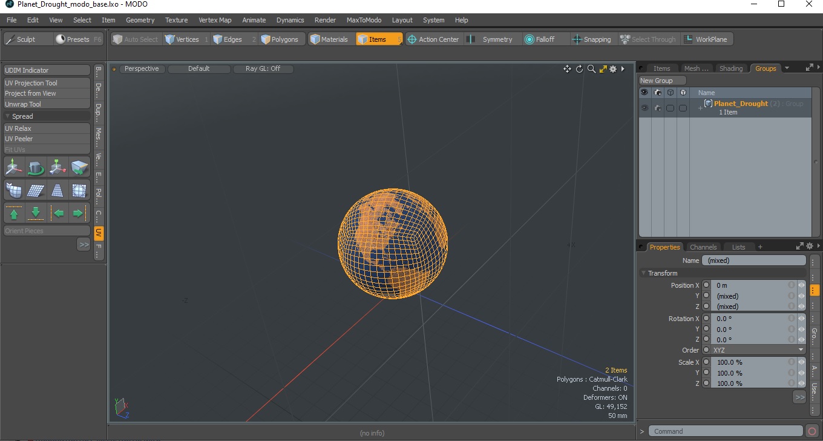This screenshot has width=823, height=441.
Task: Open the rotation Order XYZ dropdown
Action: 758,350
